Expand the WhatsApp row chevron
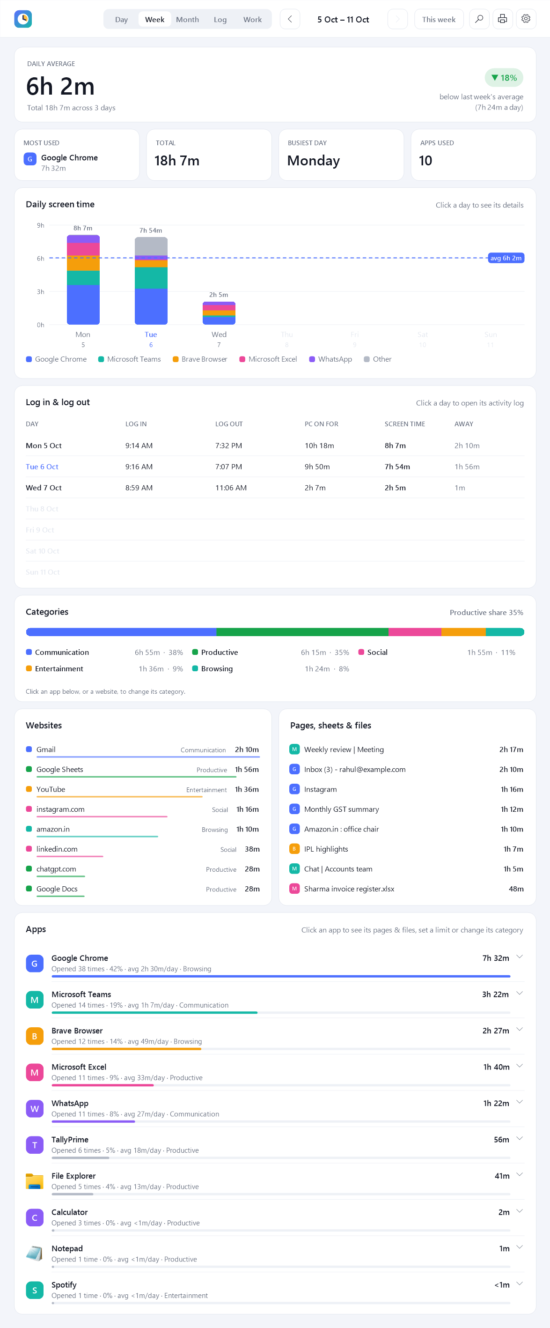Screen dimensions: 550x1328 click(x=520, y=1102)
